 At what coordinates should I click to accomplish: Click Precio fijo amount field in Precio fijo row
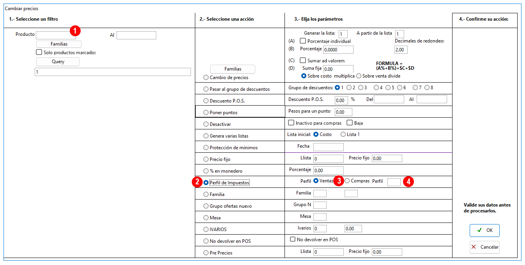(387, 159)
